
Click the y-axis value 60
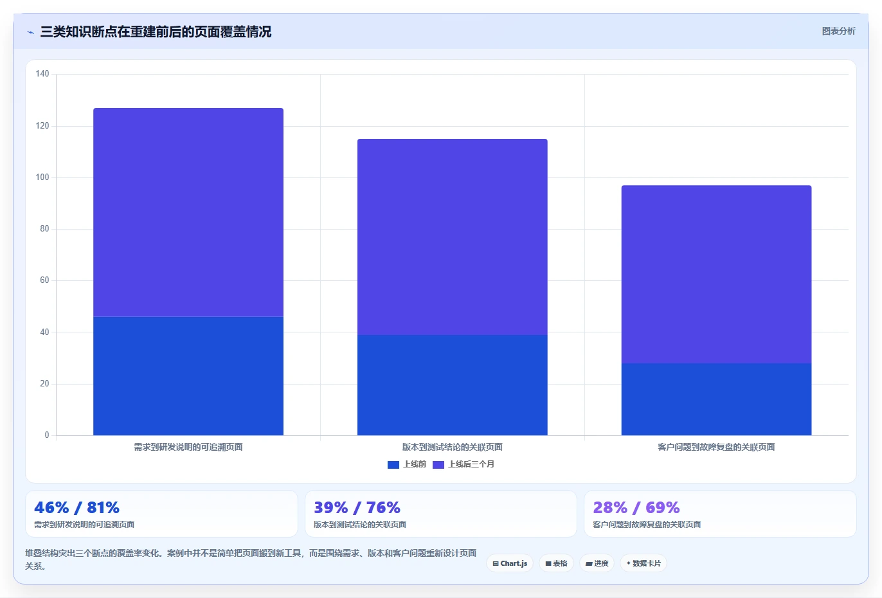(44, 280)
